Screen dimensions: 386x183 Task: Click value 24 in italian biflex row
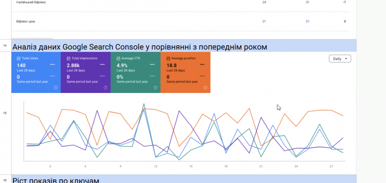click(264, 2)
